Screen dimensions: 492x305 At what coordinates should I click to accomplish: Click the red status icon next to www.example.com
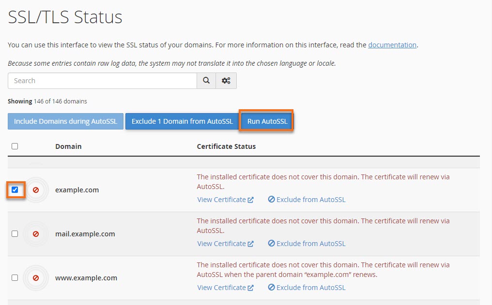click(36, 278)
